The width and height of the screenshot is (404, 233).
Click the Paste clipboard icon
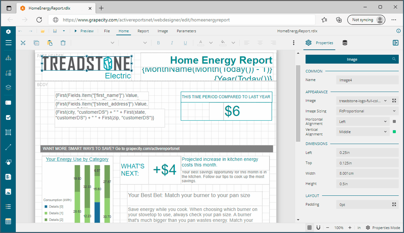[x=50, y=43]
